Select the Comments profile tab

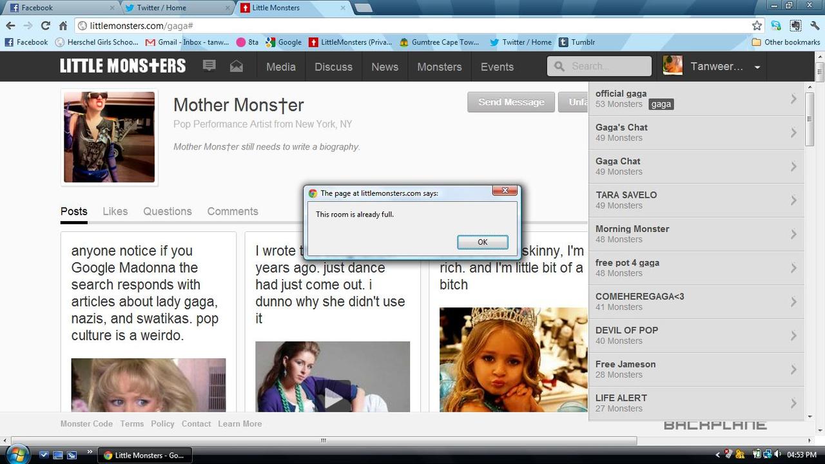[x=233, y=211]
